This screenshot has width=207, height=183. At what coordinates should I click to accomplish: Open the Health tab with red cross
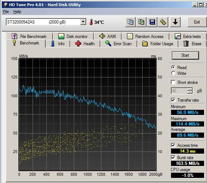click(85, 43)
